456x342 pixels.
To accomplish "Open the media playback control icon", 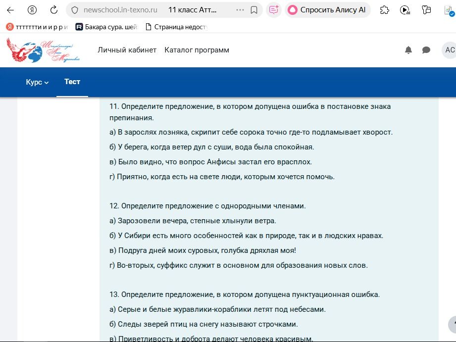I will (405, 10).
